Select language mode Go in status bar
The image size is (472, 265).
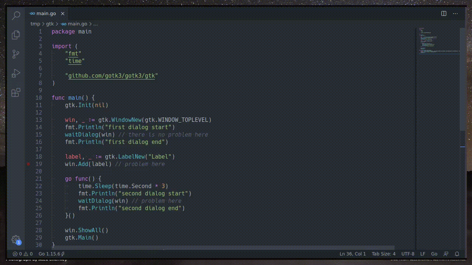[434, 254]
